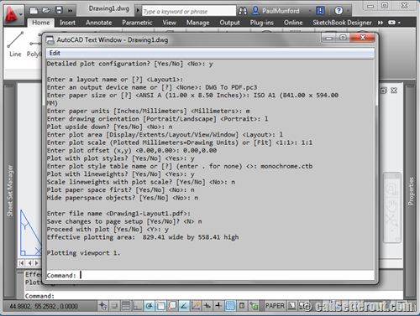This screenshot has height=316, width=420.
Task: Show more ribbon tabs with double arrow
Action: click(381, 23)
